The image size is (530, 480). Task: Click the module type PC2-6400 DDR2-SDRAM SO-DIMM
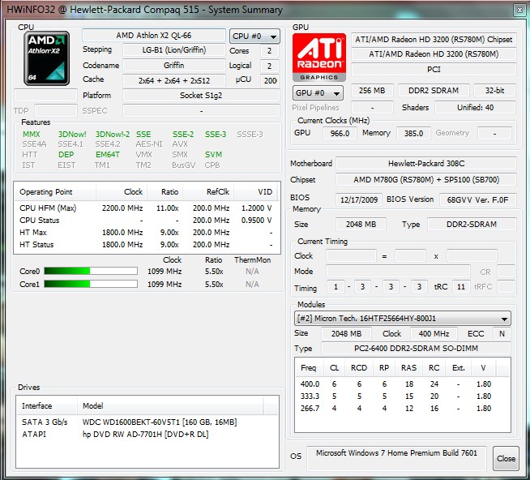[416, 348]
